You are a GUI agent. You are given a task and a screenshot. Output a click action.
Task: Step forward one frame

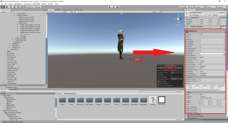tap(118, 7)
